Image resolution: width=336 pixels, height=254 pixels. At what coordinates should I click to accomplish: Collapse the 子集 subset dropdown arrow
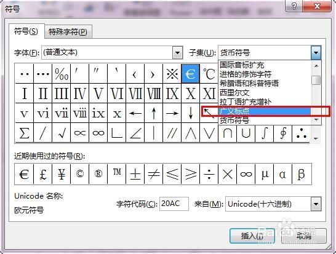click(x=316, y=52)
